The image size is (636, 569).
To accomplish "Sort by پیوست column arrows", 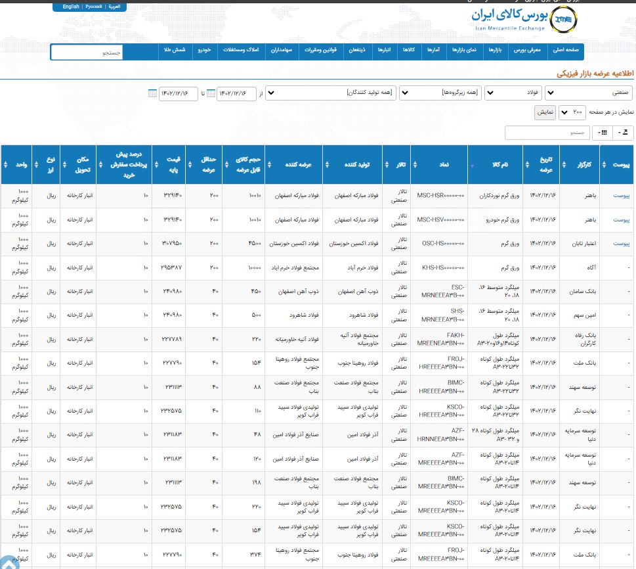I will click(x=604, y=164).
